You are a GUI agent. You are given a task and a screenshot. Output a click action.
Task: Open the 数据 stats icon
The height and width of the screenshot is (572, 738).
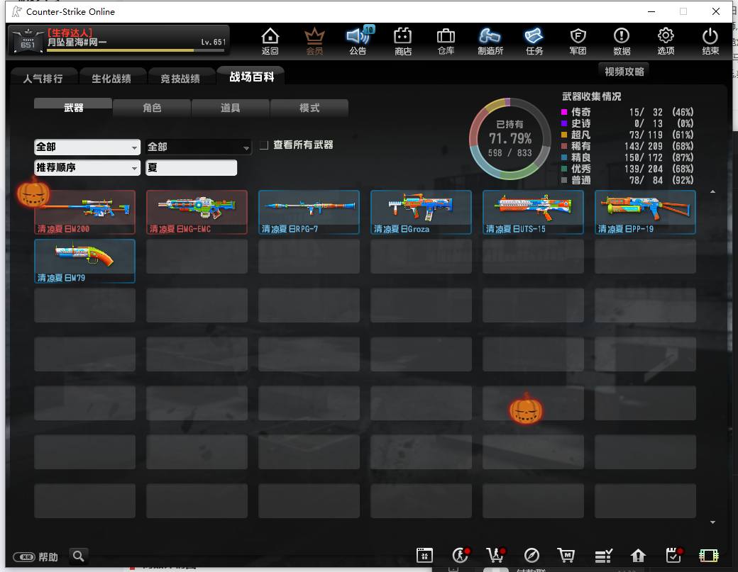(x=622, y=40)
